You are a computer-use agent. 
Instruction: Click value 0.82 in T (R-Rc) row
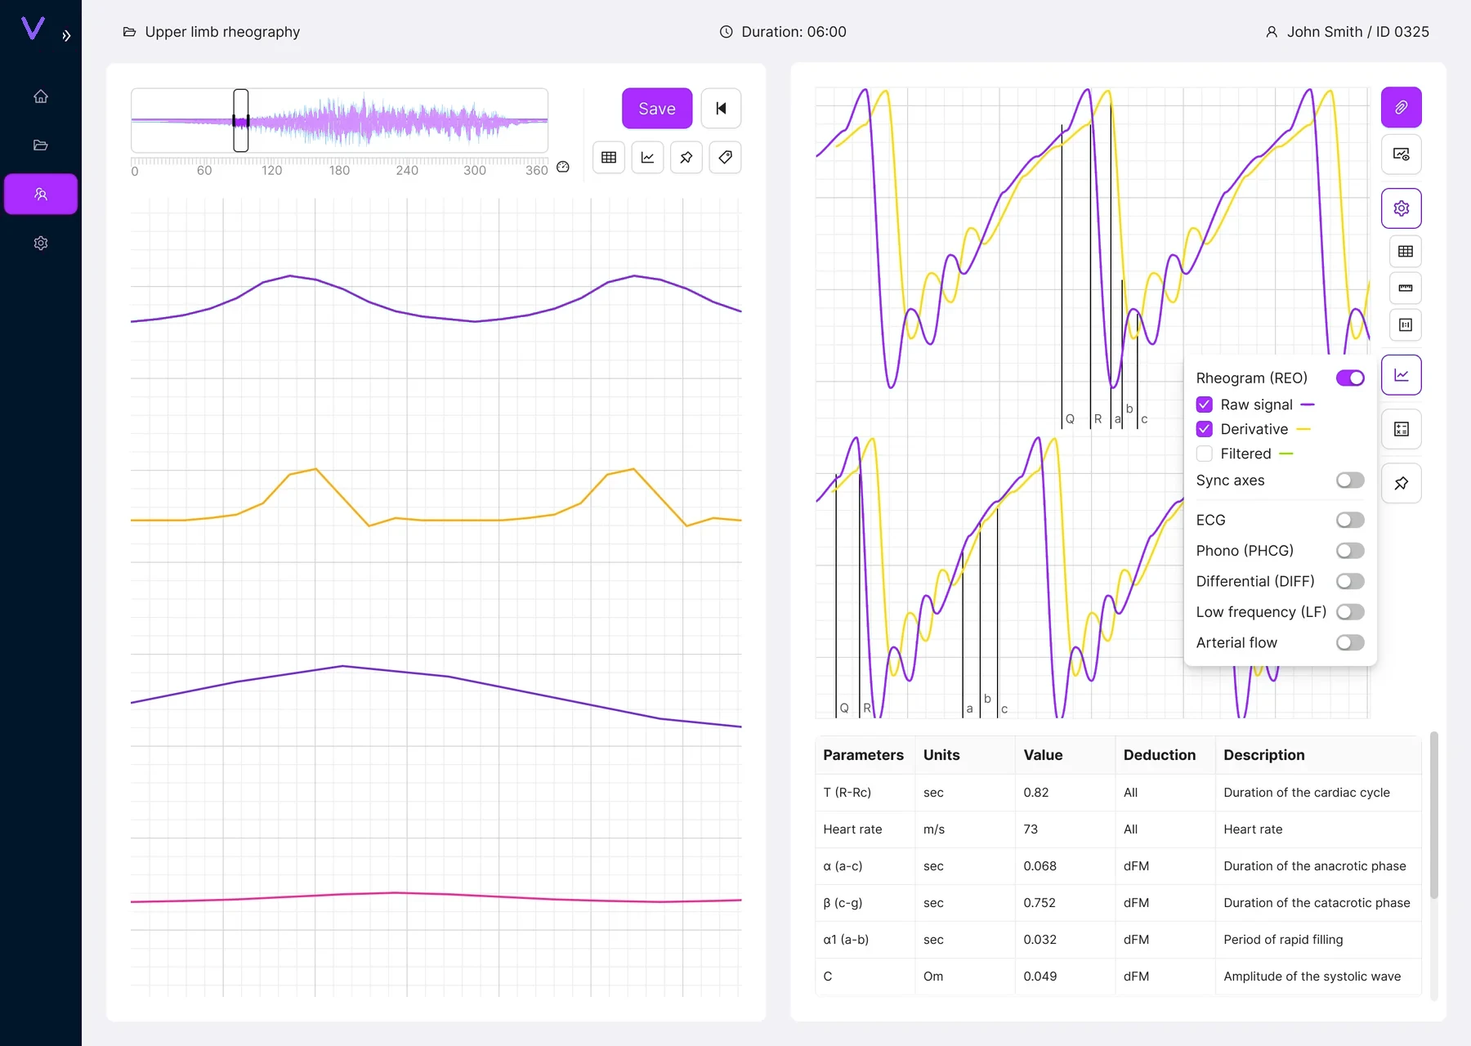1036,793
